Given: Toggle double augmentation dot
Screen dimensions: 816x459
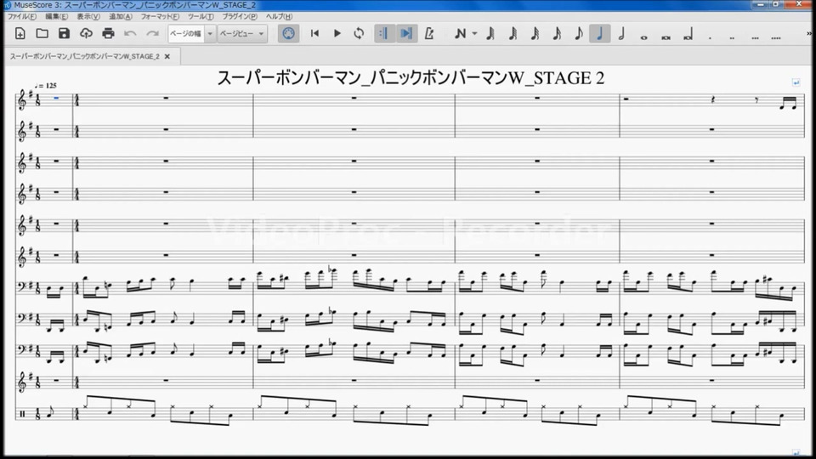Looking at the screenshot, I should pos(732,37).
